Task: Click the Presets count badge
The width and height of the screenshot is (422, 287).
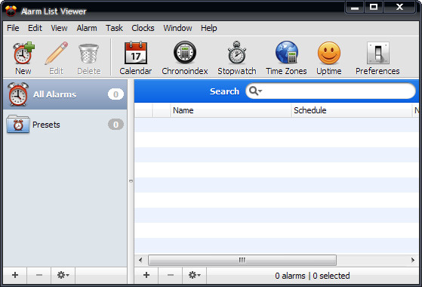Action: coord(116,125)
